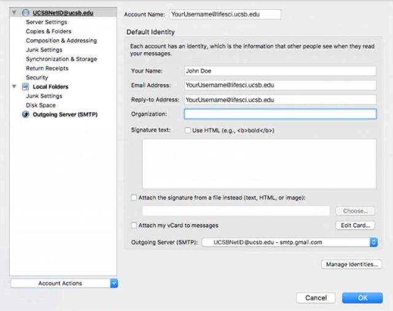The width and height of the screenshot is (393, 311).
Task: Open Copies & Folders settings
Action: coord(49,31)
